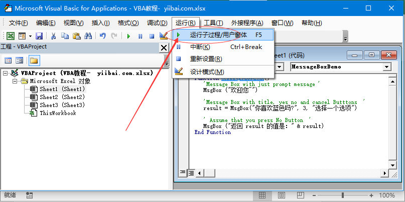Toggle Folders button in project panel
Viewport: 405px width, 202px height.
click(34, 60)
